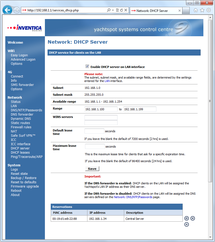Delete the Central Server reservation
This screenshot has width=215, height=242.
(193, 218)
